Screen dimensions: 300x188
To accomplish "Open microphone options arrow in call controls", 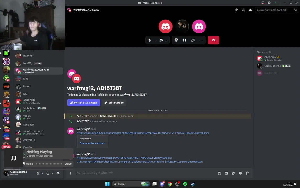I will pyautogui.click(x=155, y=40).
